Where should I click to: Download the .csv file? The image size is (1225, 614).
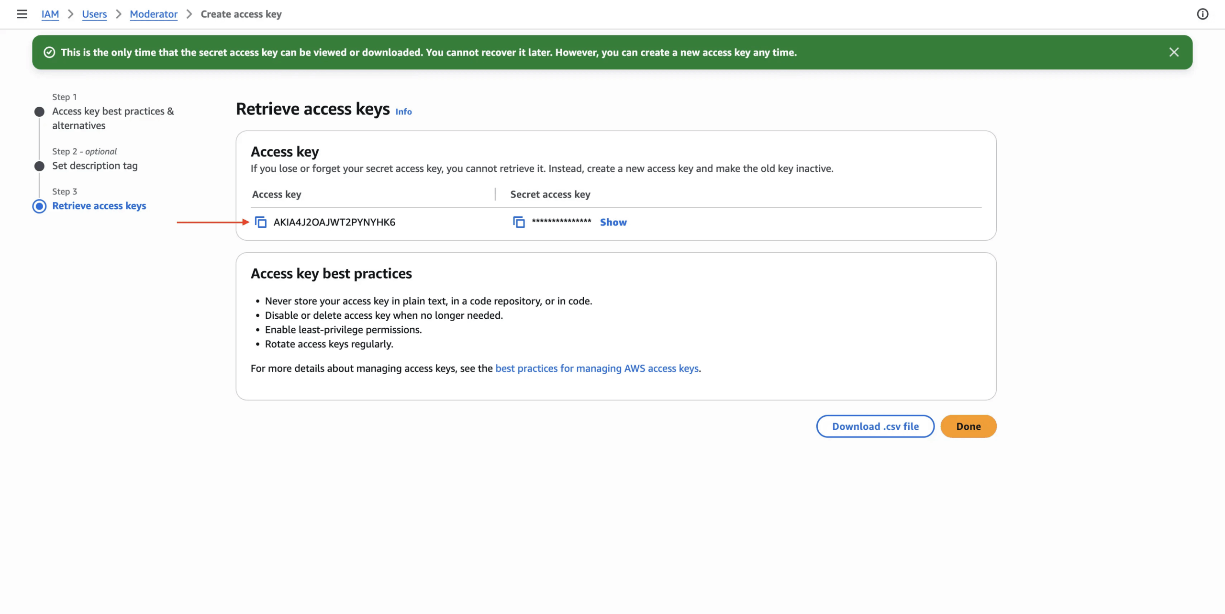[x=875, y=426]
